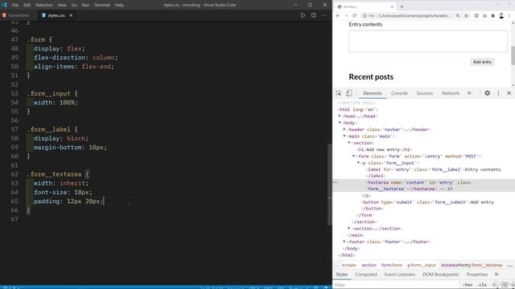Image resolution: width=515 pixels, height=289 pixels.
Task: Click the Run code play icon in VS Code
Action: pos(303,15)
